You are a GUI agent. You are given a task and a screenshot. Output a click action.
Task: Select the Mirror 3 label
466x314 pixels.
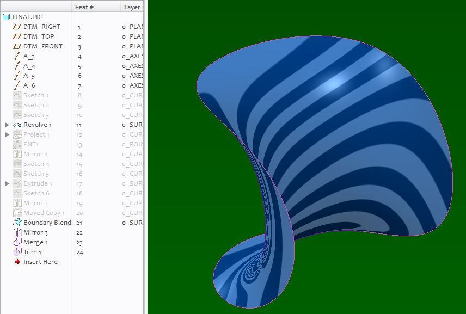35,232
